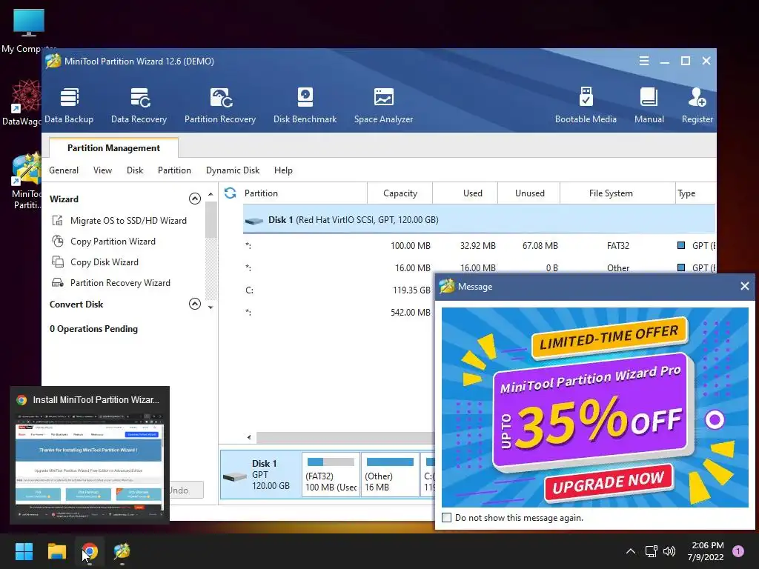Open the volume tray icon

point(669,551)
